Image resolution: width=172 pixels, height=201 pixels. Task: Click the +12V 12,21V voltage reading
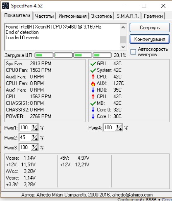pos(74,165)
